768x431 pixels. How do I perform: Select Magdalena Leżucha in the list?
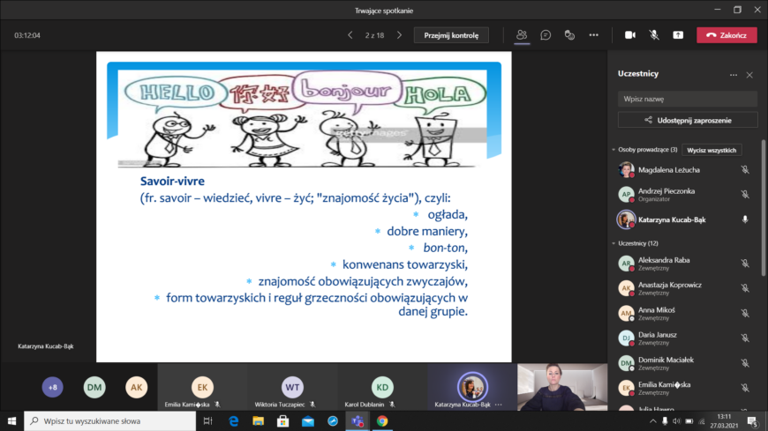[684, 170]
